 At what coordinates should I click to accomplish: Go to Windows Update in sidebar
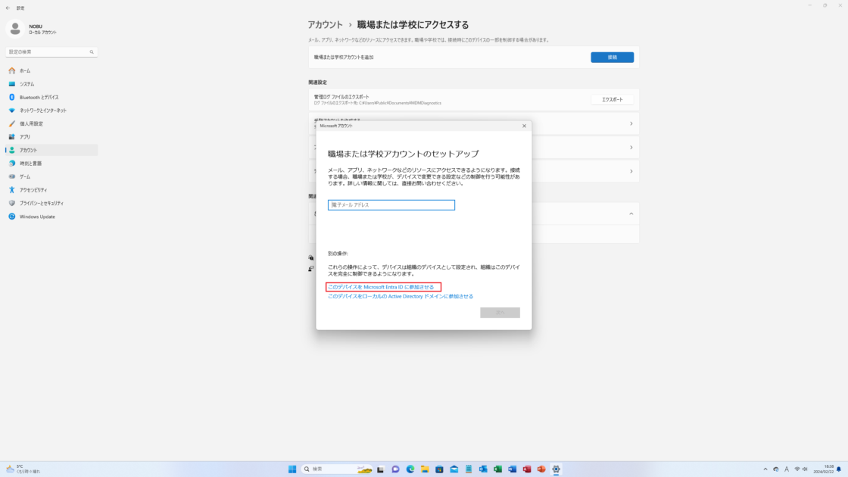pyautogui.click(x=51, y=217)
